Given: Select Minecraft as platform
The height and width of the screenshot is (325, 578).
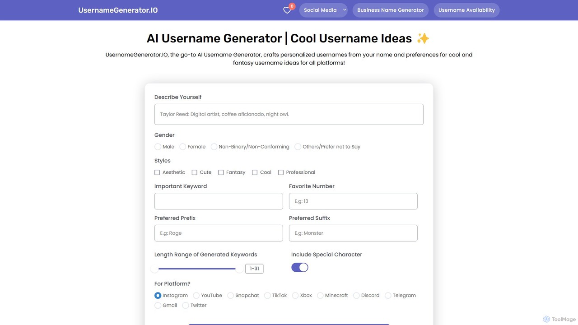Looking at the screenshot, I should (x=320, y=296).
